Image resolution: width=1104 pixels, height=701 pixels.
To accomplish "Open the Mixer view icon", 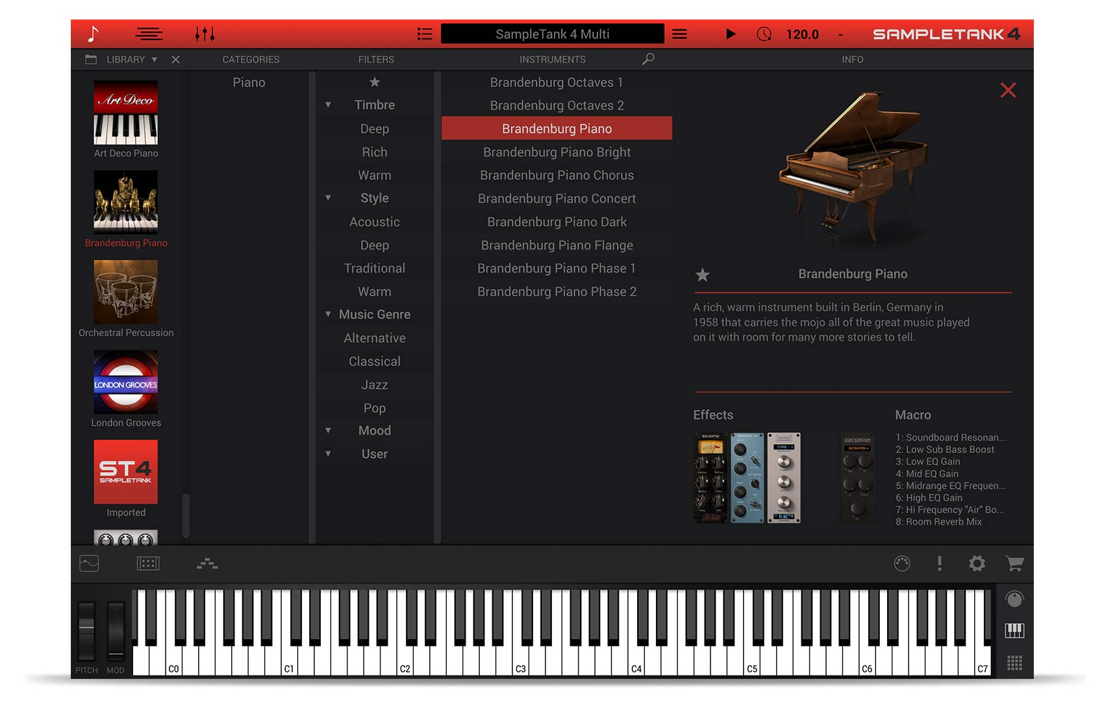I will point(148,34).
